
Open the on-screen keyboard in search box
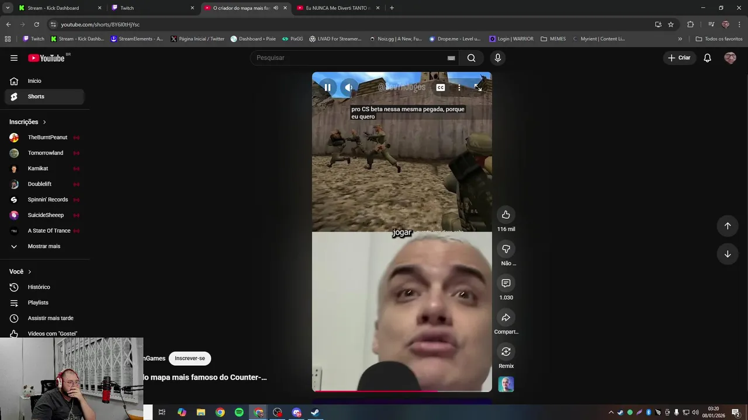point(451,58)
